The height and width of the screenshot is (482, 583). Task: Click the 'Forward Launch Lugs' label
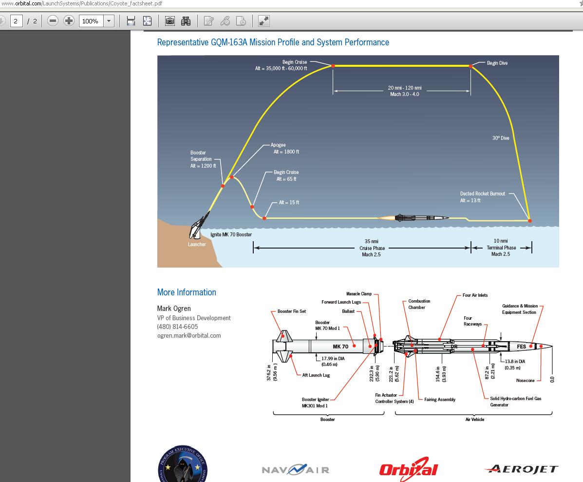(x=341, y=302)
